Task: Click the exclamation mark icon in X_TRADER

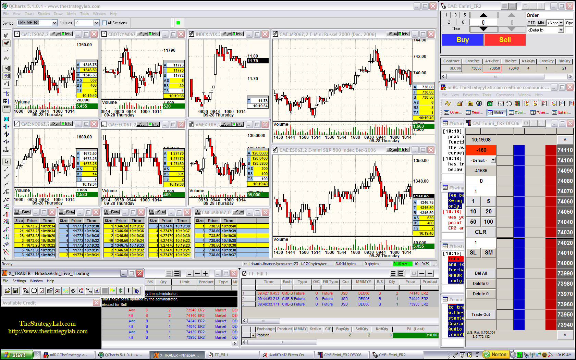Action: coord(128,291)
